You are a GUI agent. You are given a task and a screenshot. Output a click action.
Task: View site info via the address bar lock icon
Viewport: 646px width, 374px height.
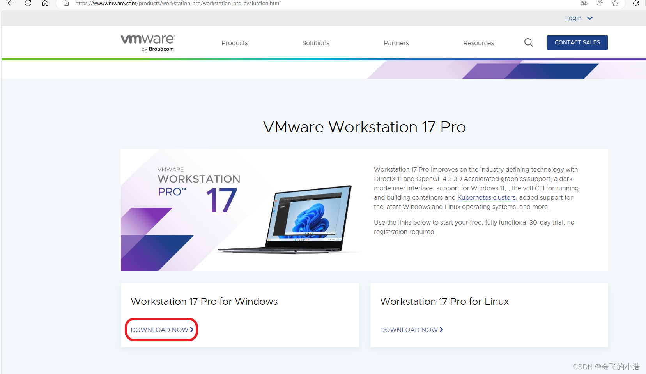(x=66, y=3)
